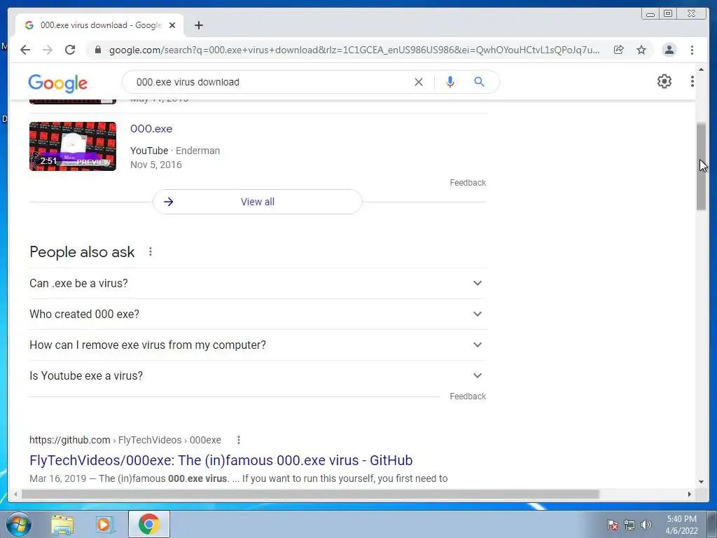
Task: Open About this result for People also ask
Action: pos(151,251)
